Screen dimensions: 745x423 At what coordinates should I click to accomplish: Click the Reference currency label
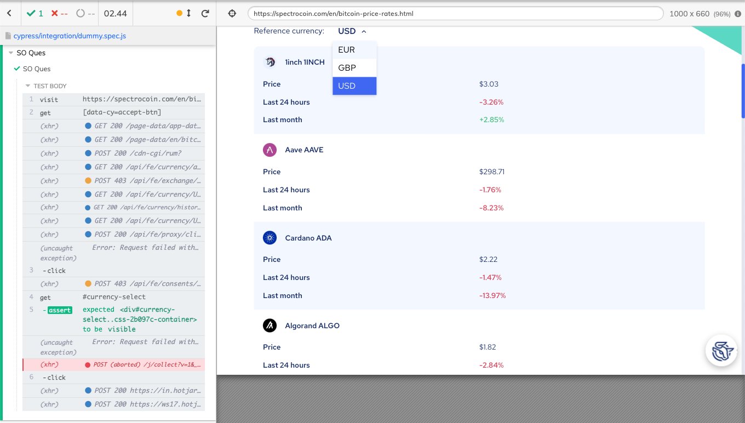point(289,31)
